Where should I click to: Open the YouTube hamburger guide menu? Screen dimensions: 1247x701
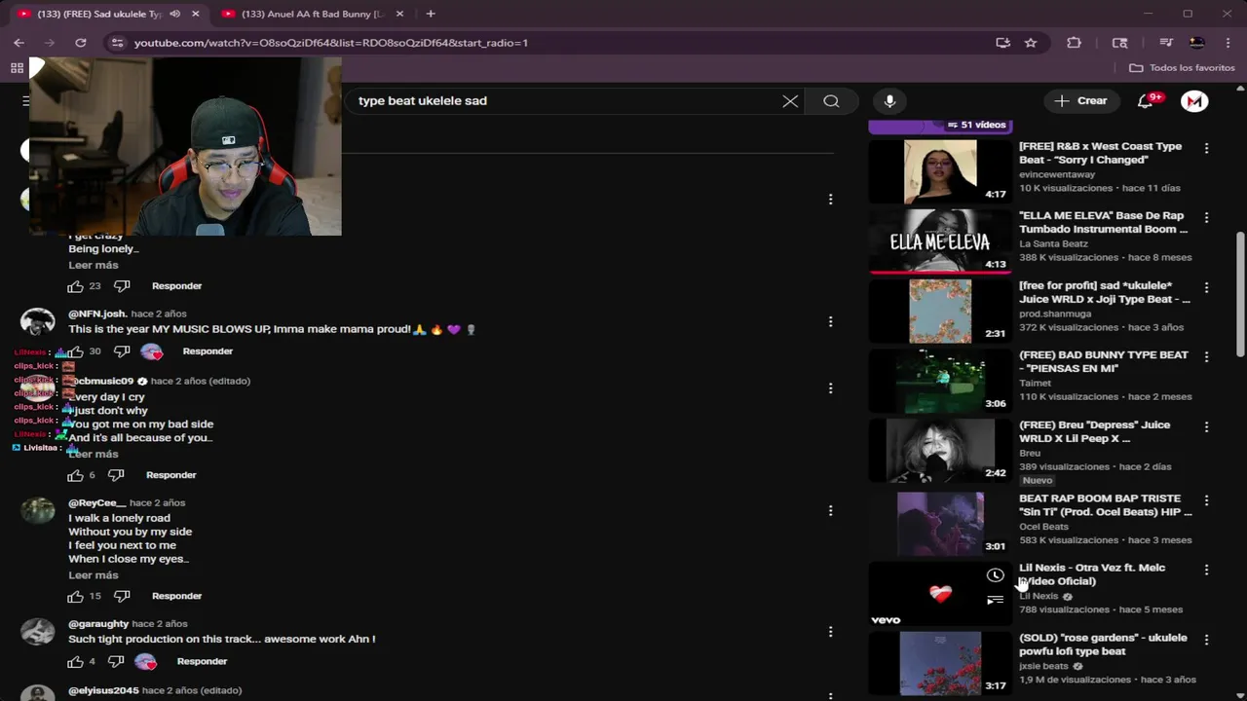[x=26, y=101]
